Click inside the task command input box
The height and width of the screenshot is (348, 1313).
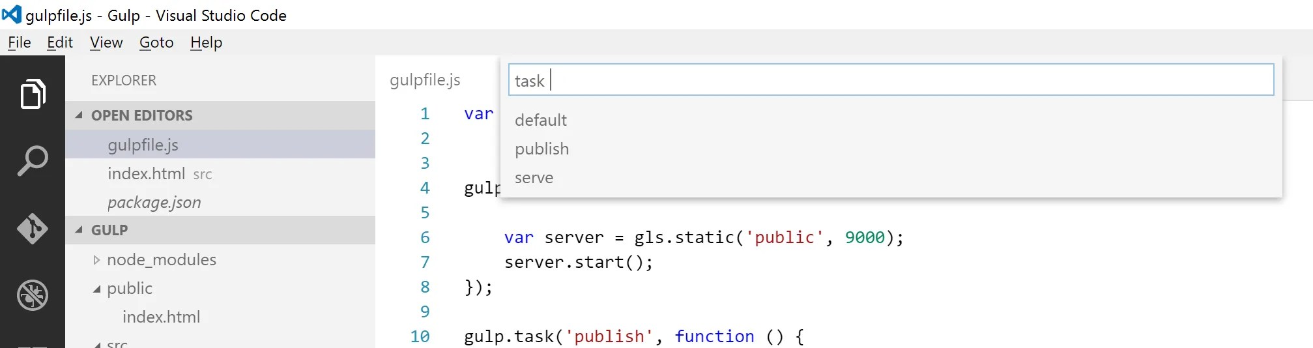click(891, 80)
